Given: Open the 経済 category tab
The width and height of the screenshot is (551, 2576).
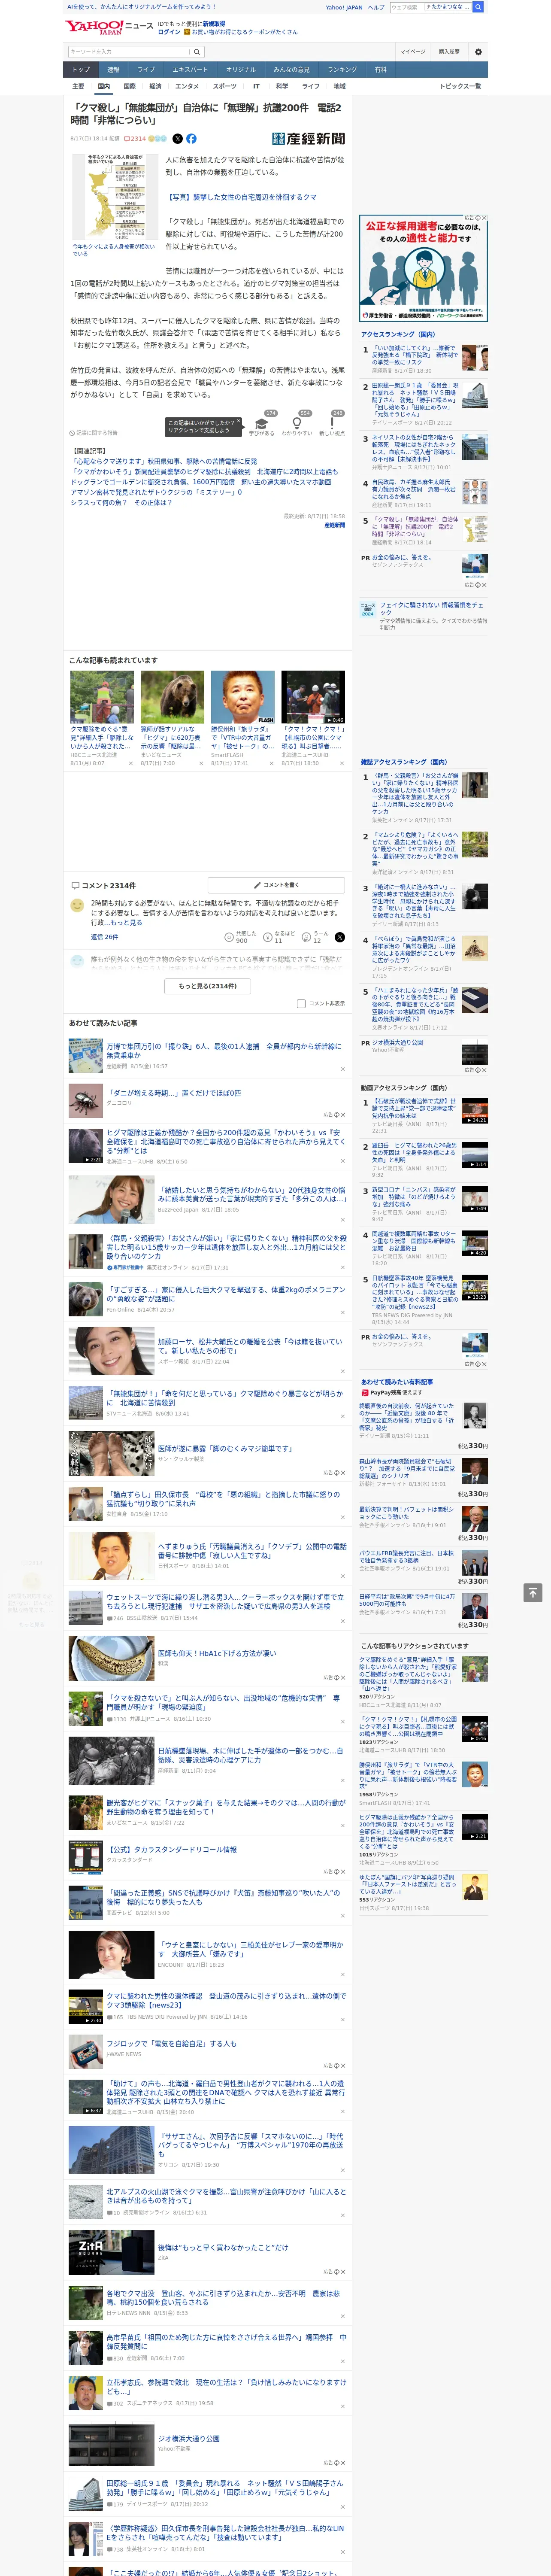Looking at the screenshot, I should 155,86.
